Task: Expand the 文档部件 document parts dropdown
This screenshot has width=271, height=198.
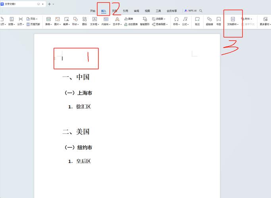Action: click(233, 24)
